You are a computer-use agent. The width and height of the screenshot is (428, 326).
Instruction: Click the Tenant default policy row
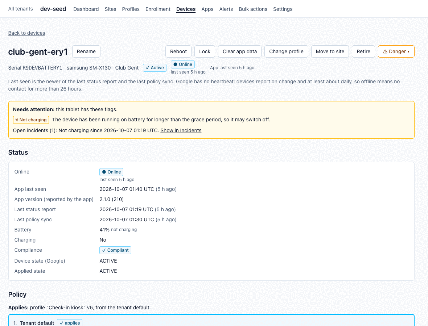(211, 321)
